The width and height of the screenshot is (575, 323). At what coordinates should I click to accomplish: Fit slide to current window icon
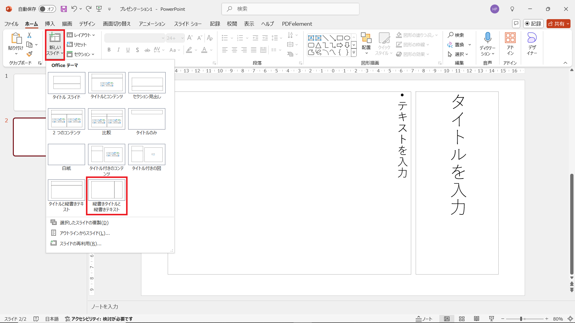tap(571, 319)
